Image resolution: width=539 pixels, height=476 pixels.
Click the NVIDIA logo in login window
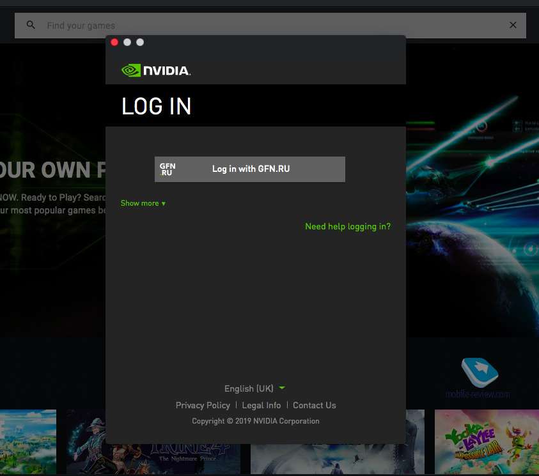(156, 70)
